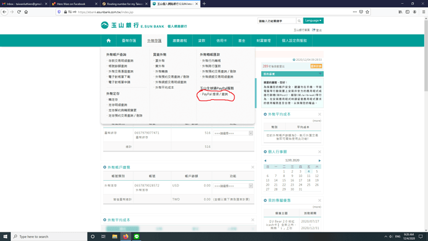428x241 pixels.
Task: Click the search magnifier icon beside the search box
Action: [x=299, y=20]
